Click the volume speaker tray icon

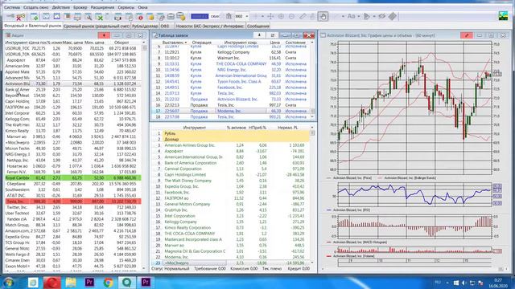464,283
